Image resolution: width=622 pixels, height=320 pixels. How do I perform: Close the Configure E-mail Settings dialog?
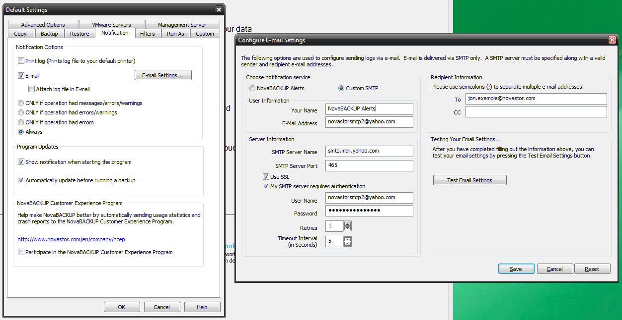612,40
